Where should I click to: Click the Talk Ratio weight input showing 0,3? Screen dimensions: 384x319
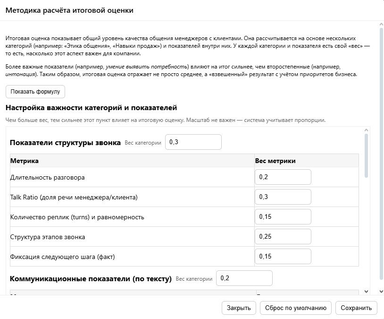[x=282, y=197]
